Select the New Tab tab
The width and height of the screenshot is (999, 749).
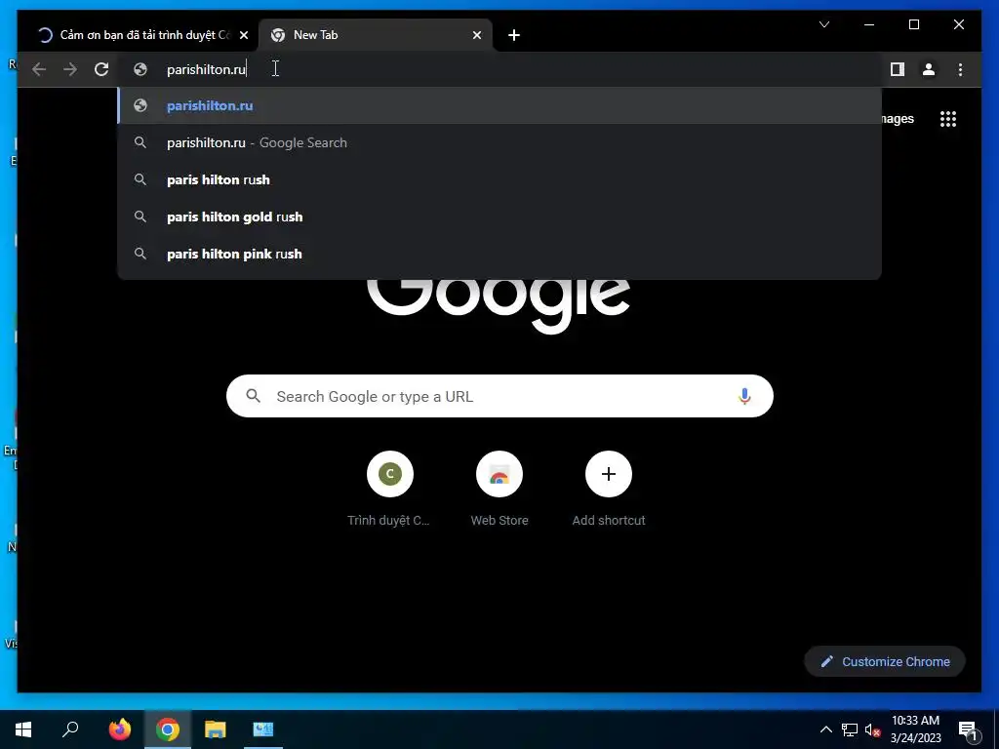click(x=376, y=35)
